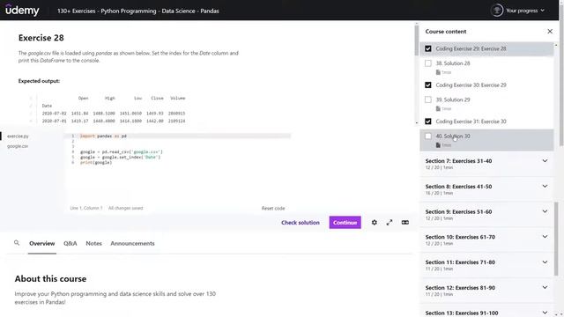Click the print(google) code line
Screen dimensions: 564x317
pyautogui.click(x=96, y=162)
